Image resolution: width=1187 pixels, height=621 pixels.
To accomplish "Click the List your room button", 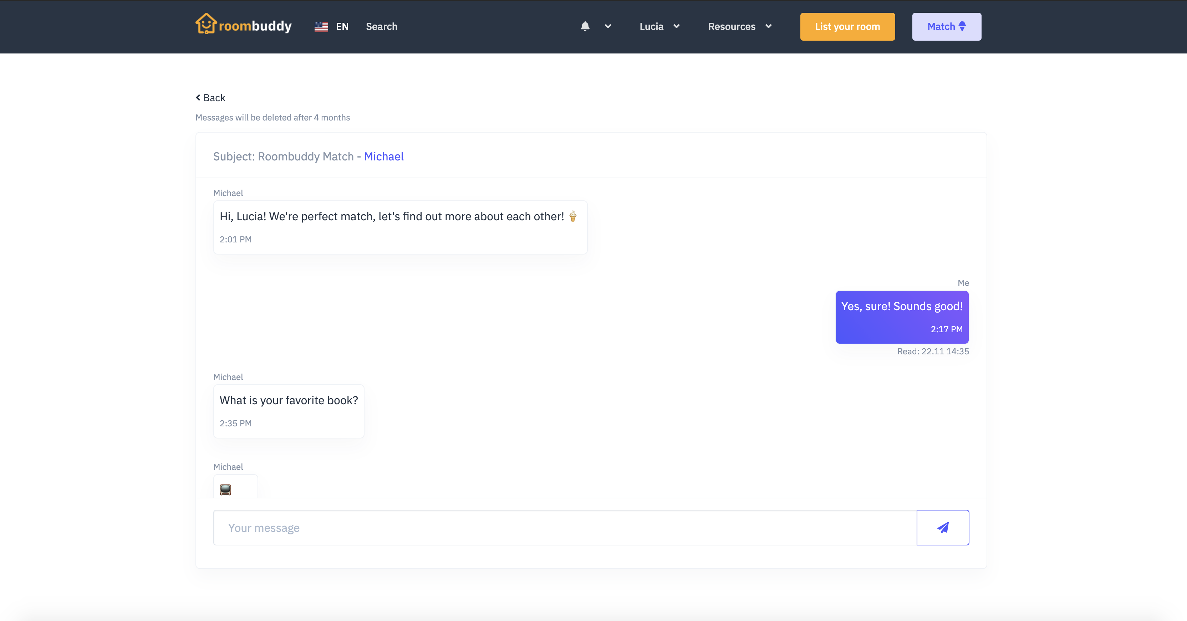I will [847, 27].
